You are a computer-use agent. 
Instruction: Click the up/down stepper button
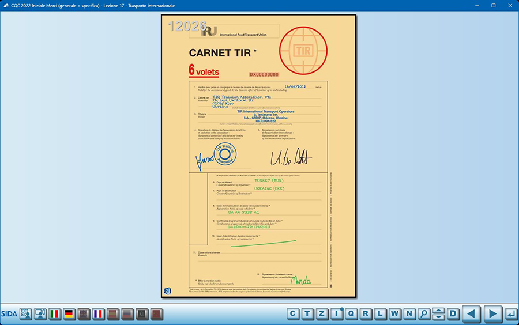(x=439, y=314)
